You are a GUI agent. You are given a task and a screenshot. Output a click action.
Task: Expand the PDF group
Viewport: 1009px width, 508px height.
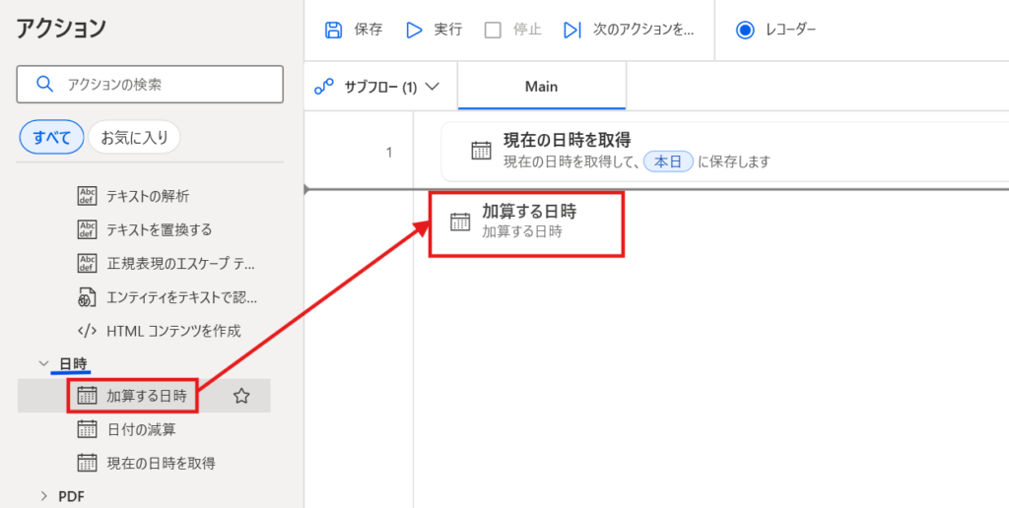click(43, 496)
